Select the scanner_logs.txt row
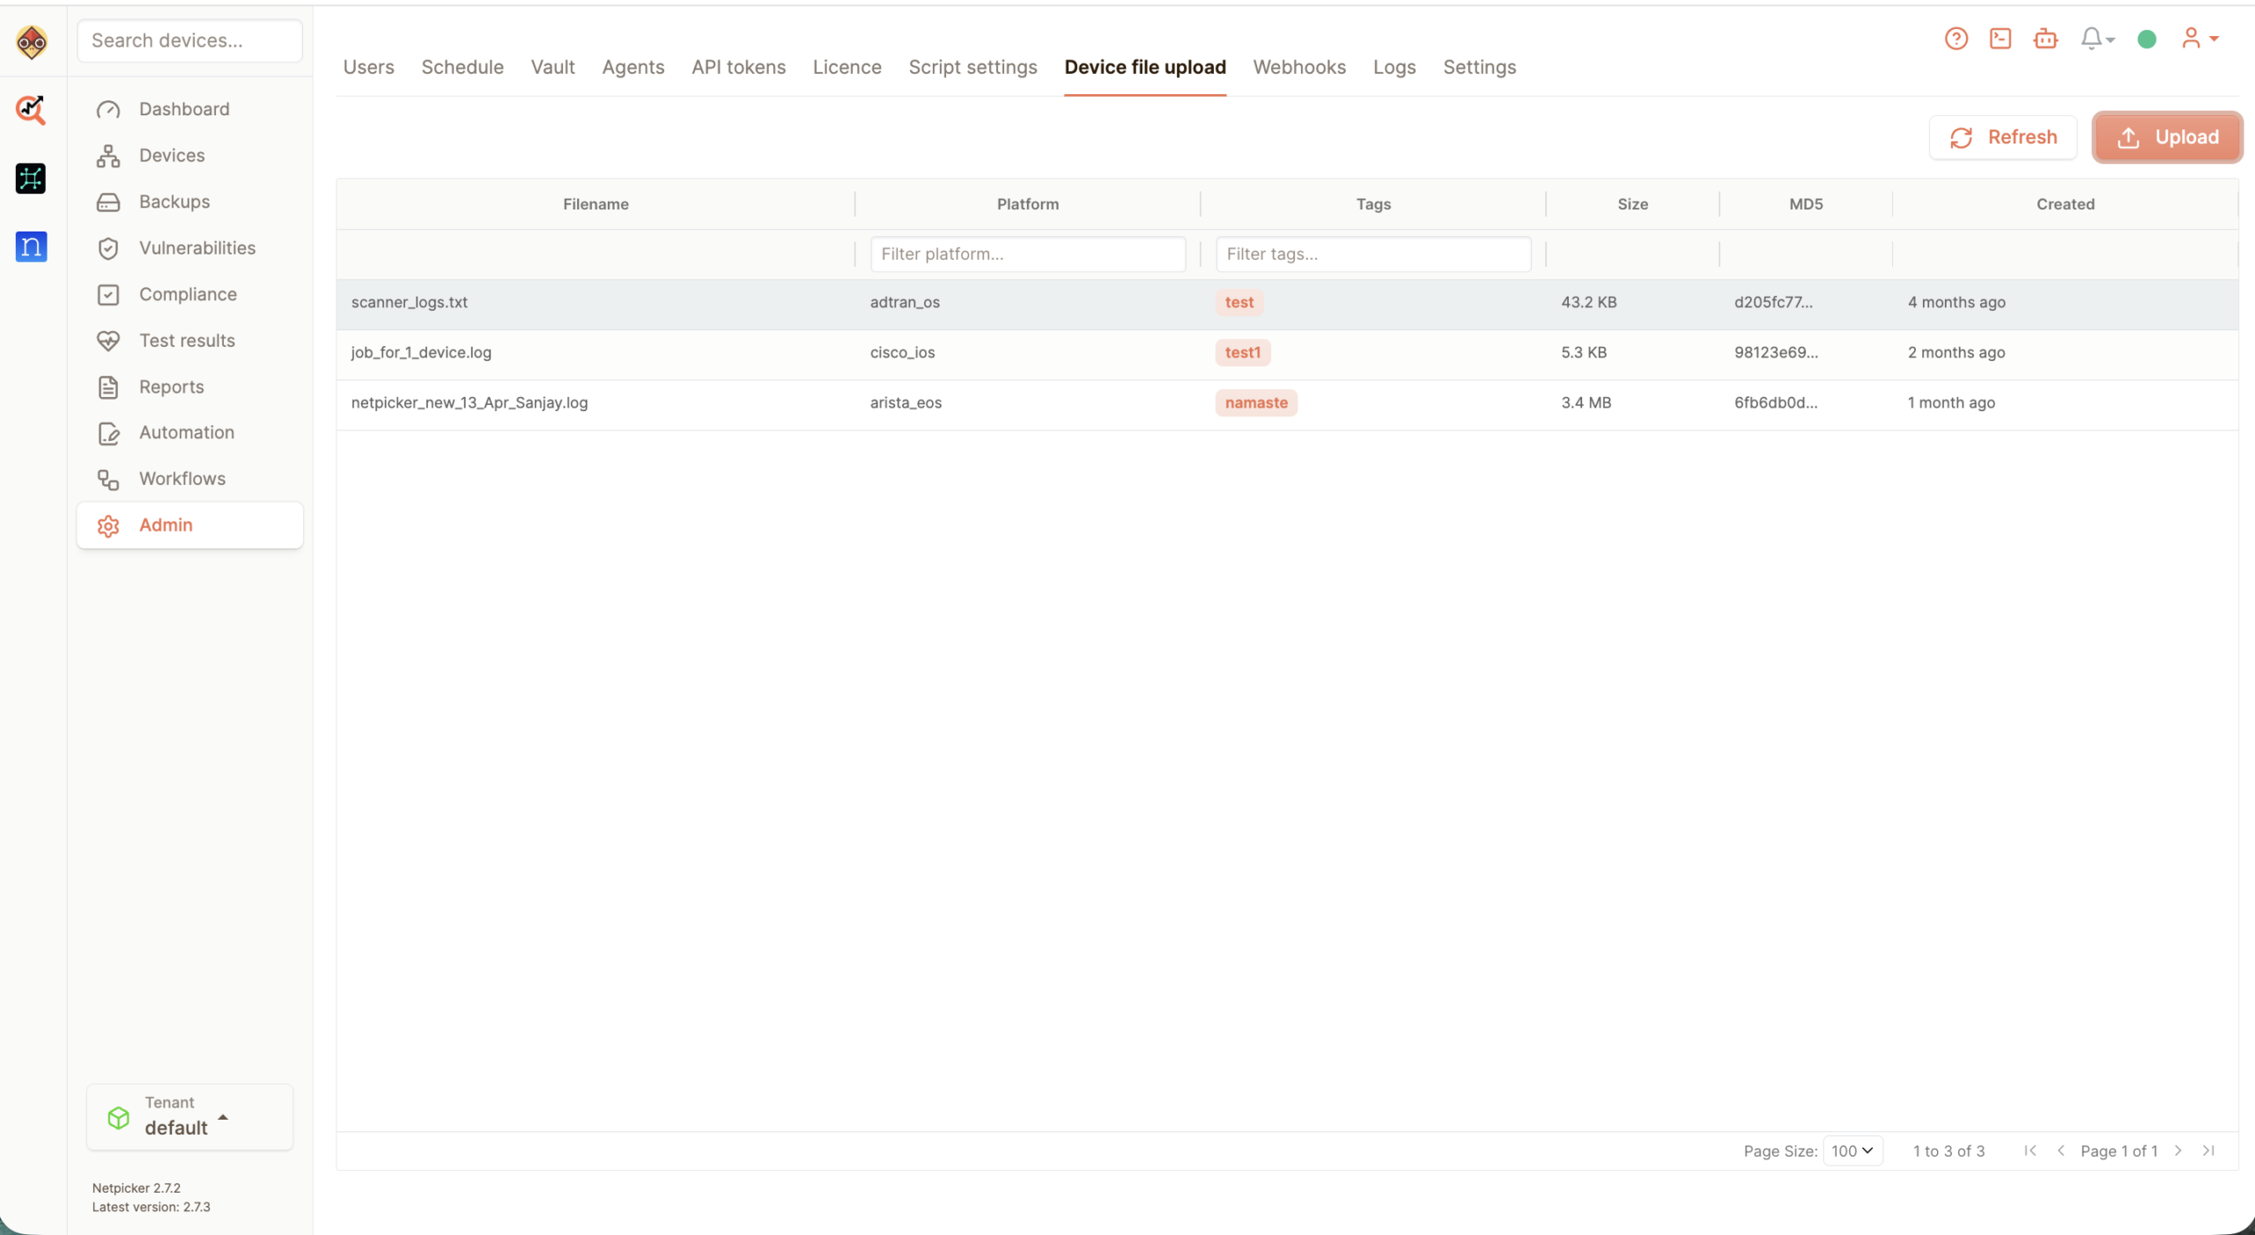Image resolution: width=2255 pixels, height=1235 pixels. tap(1287, 303)
